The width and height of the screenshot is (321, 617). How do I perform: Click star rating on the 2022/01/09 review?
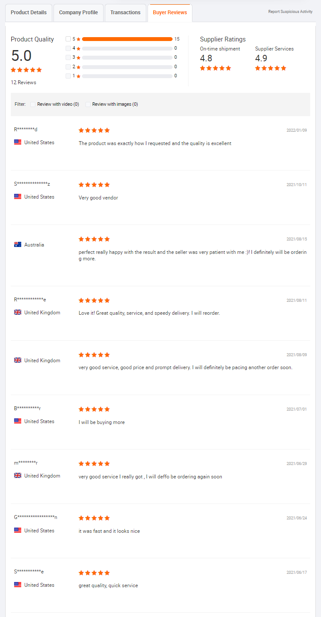94,130
